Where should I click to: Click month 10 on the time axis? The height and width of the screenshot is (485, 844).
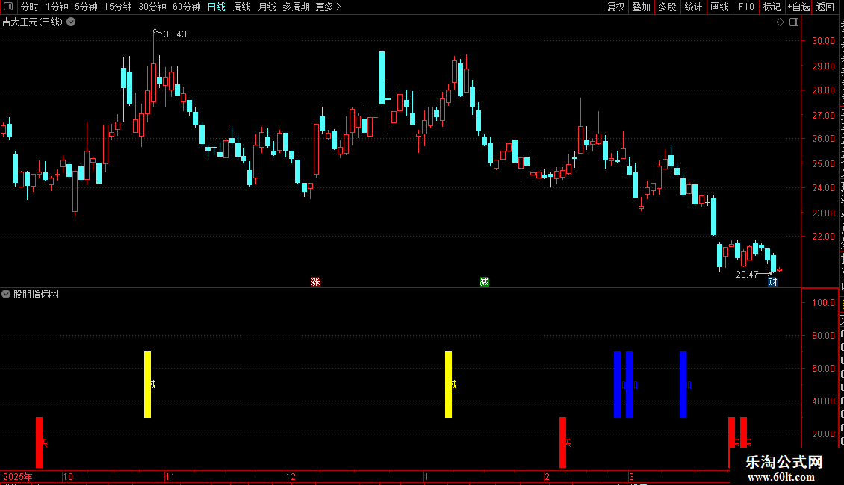tap(68, 476)
